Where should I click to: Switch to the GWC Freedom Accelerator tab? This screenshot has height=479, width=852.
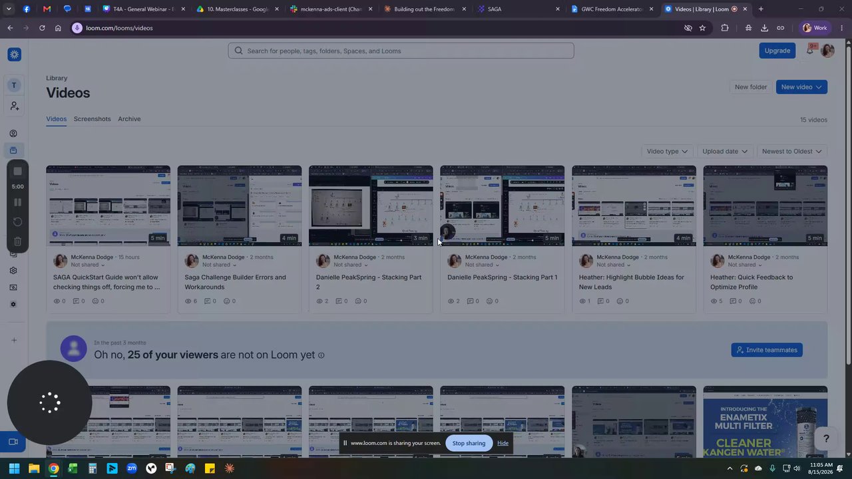[612, 9]
